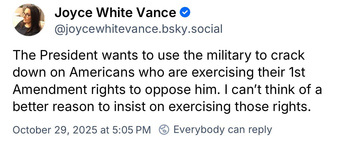
Task: Open Joyce White Vance's profile avatar
Action: [x=29, y=20]
